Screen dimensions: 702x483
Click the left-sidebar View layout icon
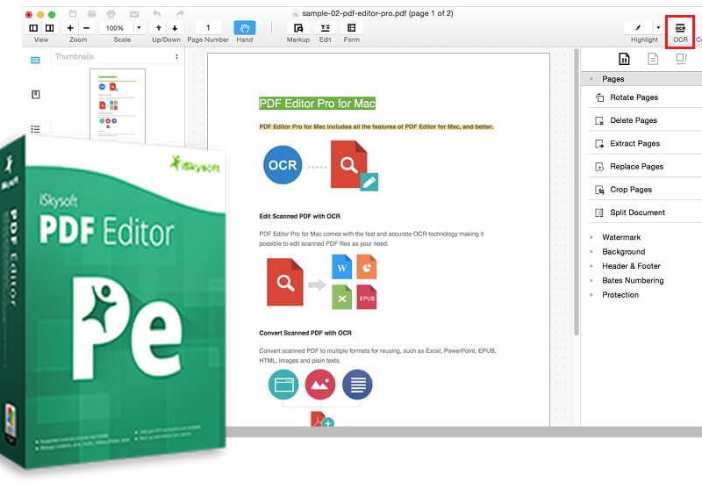33,28
